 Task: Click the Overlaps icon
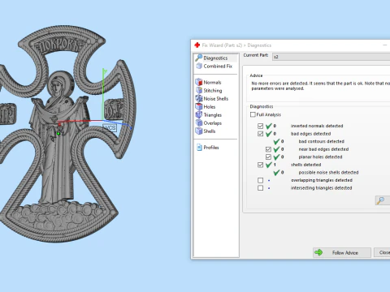click(199, 122)
